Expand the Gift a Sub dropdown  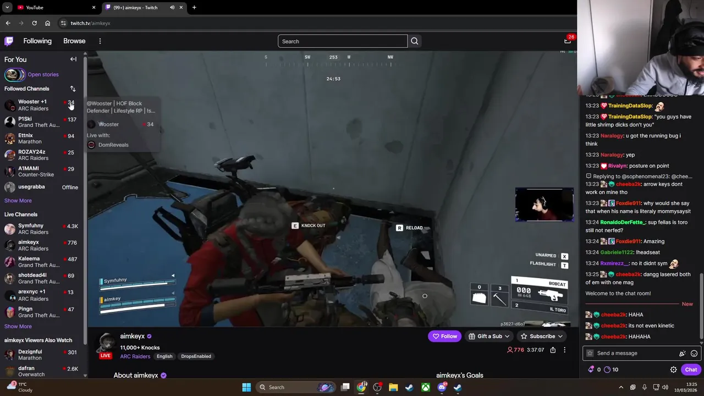coord(507,337)
